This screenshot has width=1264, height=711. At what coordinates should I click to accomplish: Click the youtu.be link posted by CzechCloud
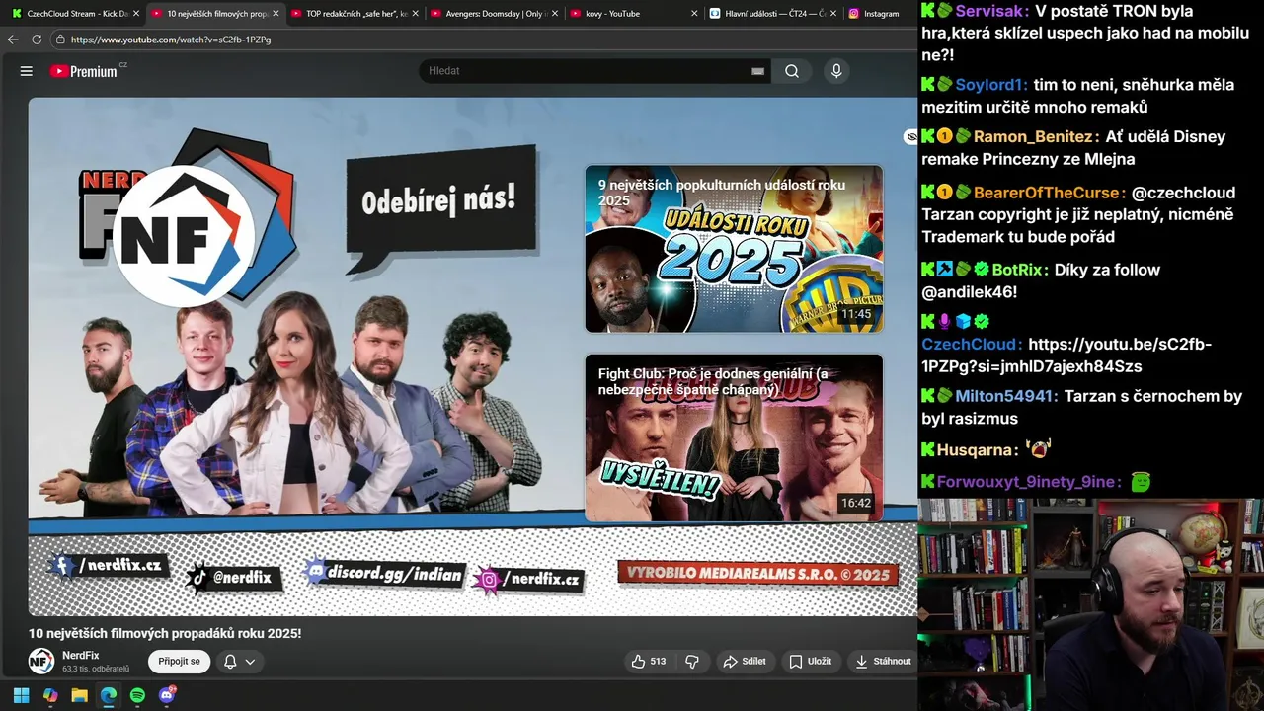point(1066,355)
